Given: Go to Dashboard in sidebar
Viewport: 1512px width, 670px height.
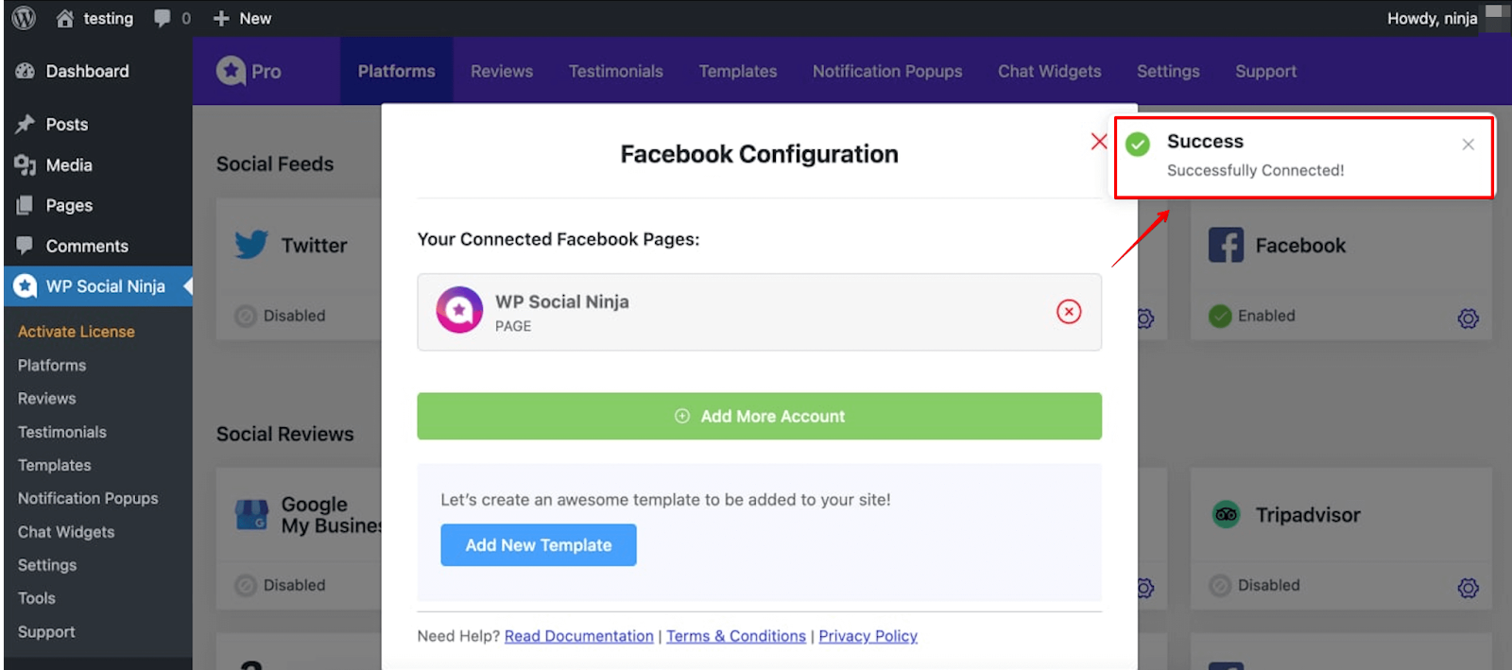Looking at the screenshot, I should (87, 71).
